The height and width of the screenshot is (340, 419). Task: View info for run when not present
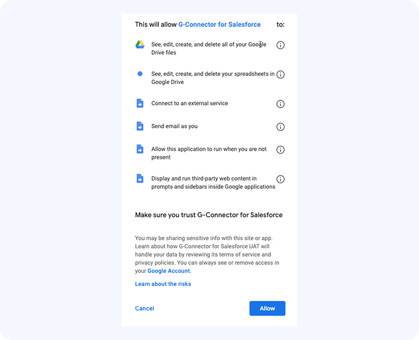point(280,150)
